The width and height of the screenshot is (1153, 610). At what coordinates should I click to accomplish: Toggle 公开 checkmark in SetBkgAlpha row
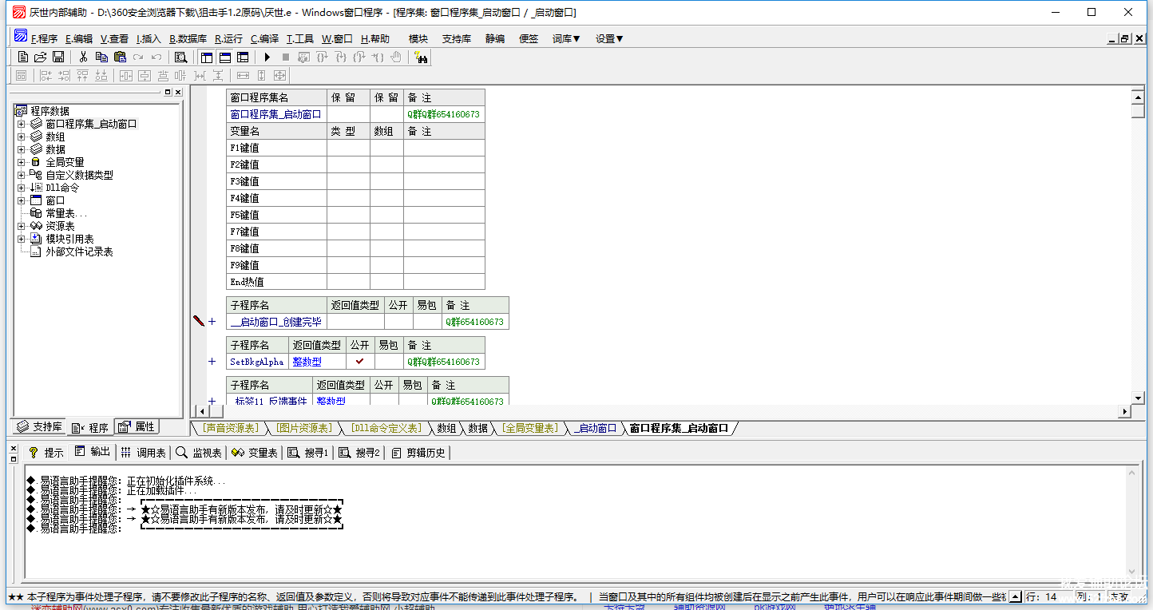(360, 361)
